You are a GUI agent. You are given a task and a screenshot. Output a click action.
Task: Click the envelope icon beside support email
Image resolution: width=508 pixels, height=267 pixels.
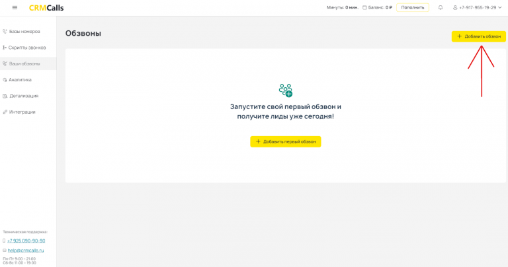(5, 250)
